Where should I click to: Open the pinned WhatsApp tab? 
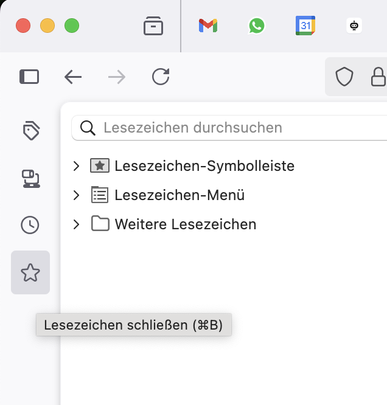point(257,26)
